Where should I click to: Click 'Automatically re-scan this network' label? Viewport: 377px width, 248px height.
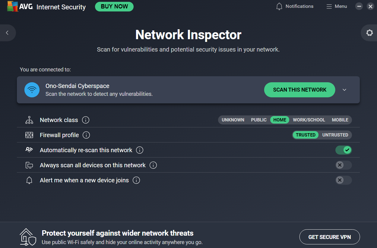pos(86,150)
